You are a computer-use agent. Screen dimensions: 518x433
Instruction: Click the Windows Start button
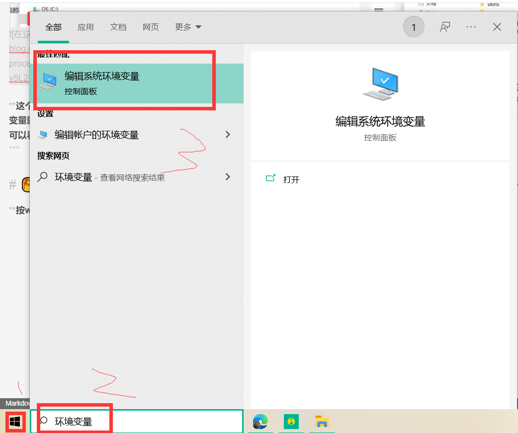point(14,421)
